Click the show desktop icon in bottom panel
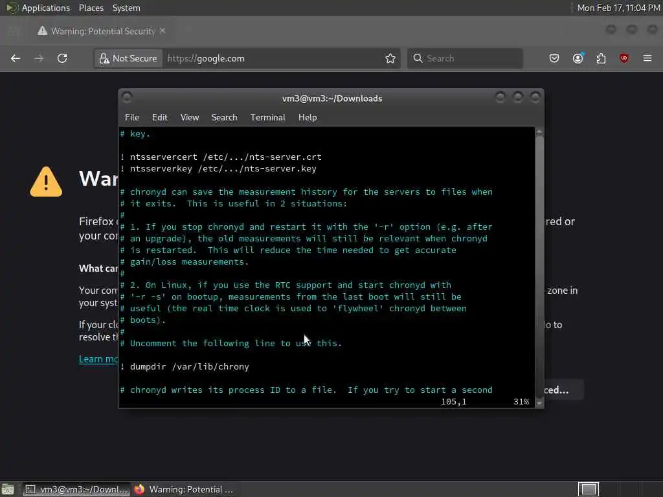663x497 pixels. pos(8,489)
